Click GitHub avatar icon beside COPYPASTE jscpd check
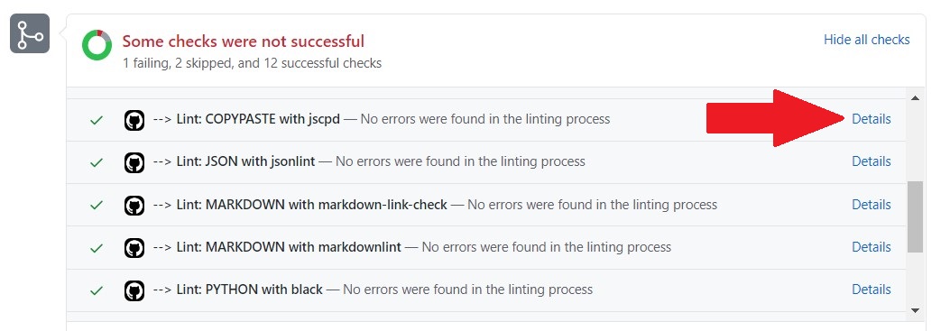Viewport: 950px width, 331px height. pos(134,120)
